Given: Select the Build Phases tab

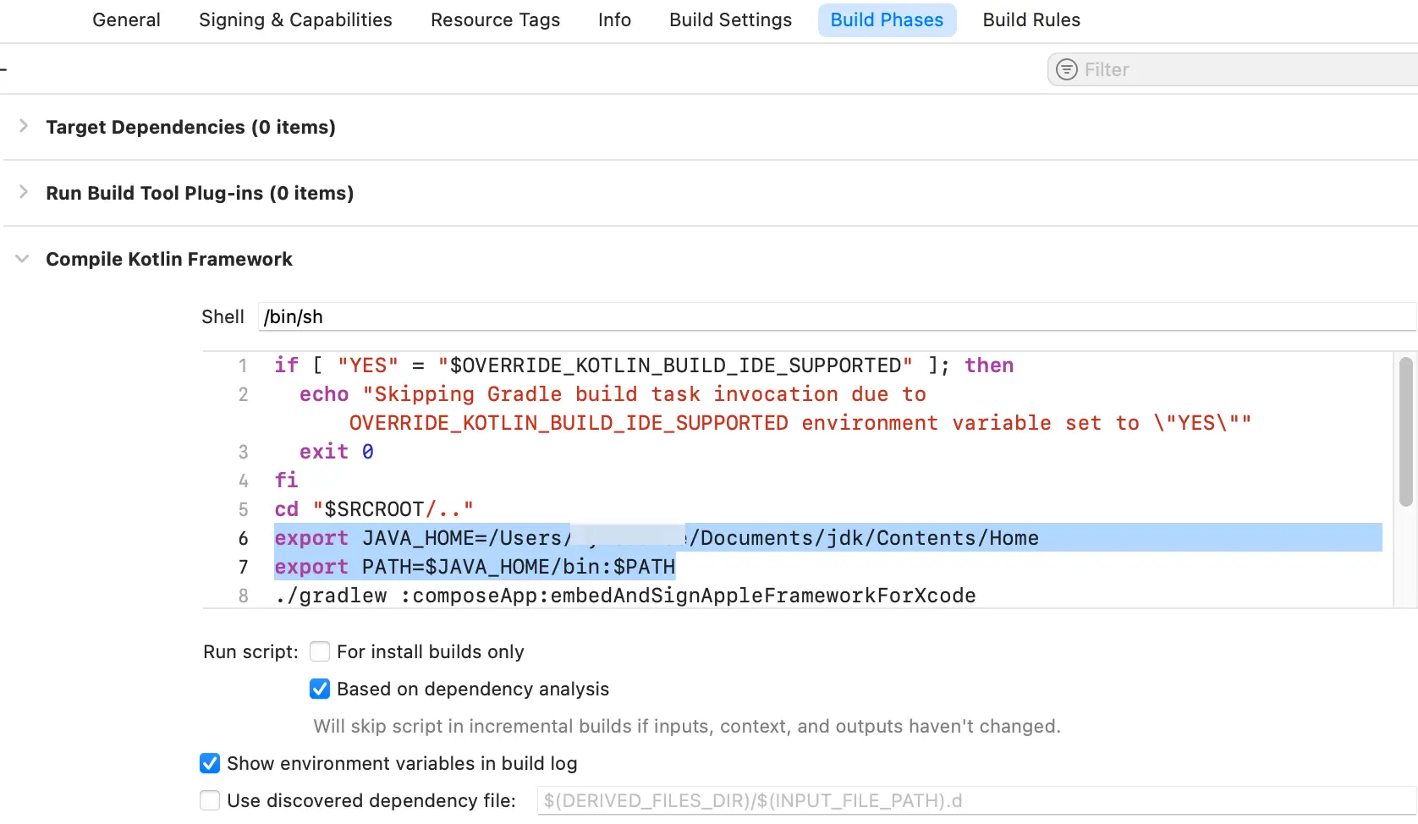Looking at the screenshot, I should [886, 19].
